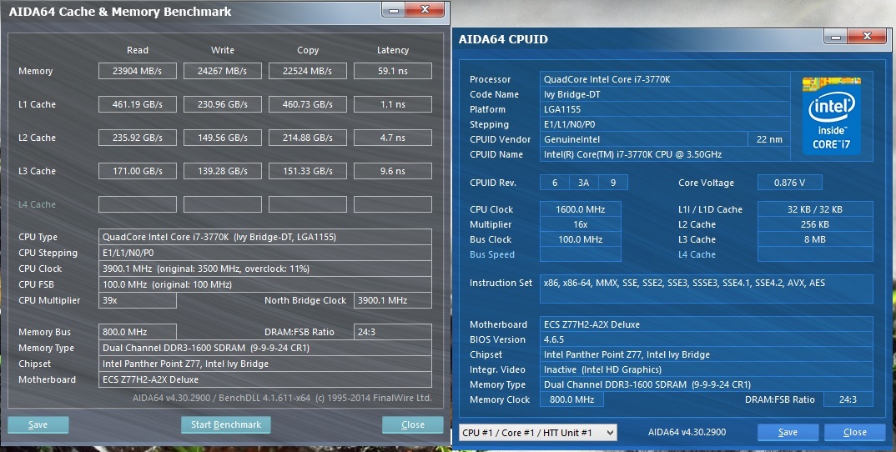Select the Memory Latency value 59.1 ns
The width and height of the screenshot is (896, 452).
pyautogui.click(x=393, y=71)
